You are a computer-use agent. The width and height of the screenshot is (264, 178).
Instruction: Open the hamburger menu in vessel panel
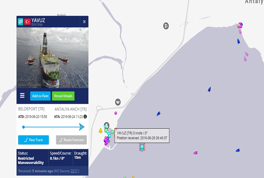[x=22, y=96]
